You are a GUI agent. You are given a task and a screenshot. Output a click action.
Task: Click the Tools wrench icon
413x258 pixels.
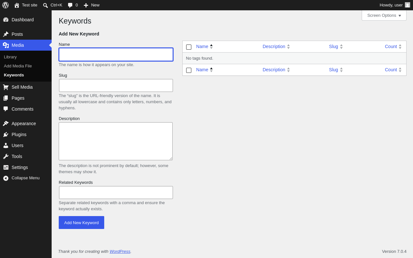point(6,156)
